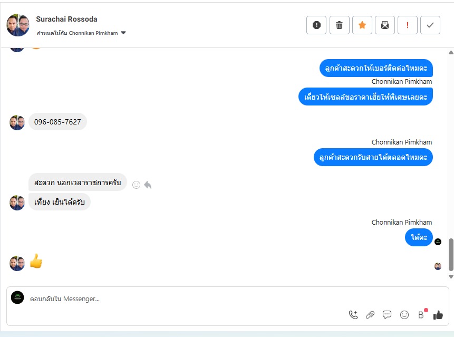454x337 pixels.
Task: Click the phone number message 096-085-7627
Action: tap(57, 122)
